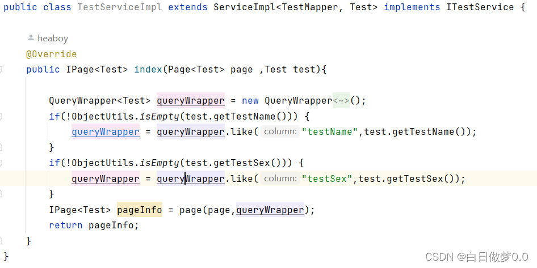Click isEmpty in the getTestSex condition
537x268 pixels.
(160, 163)
